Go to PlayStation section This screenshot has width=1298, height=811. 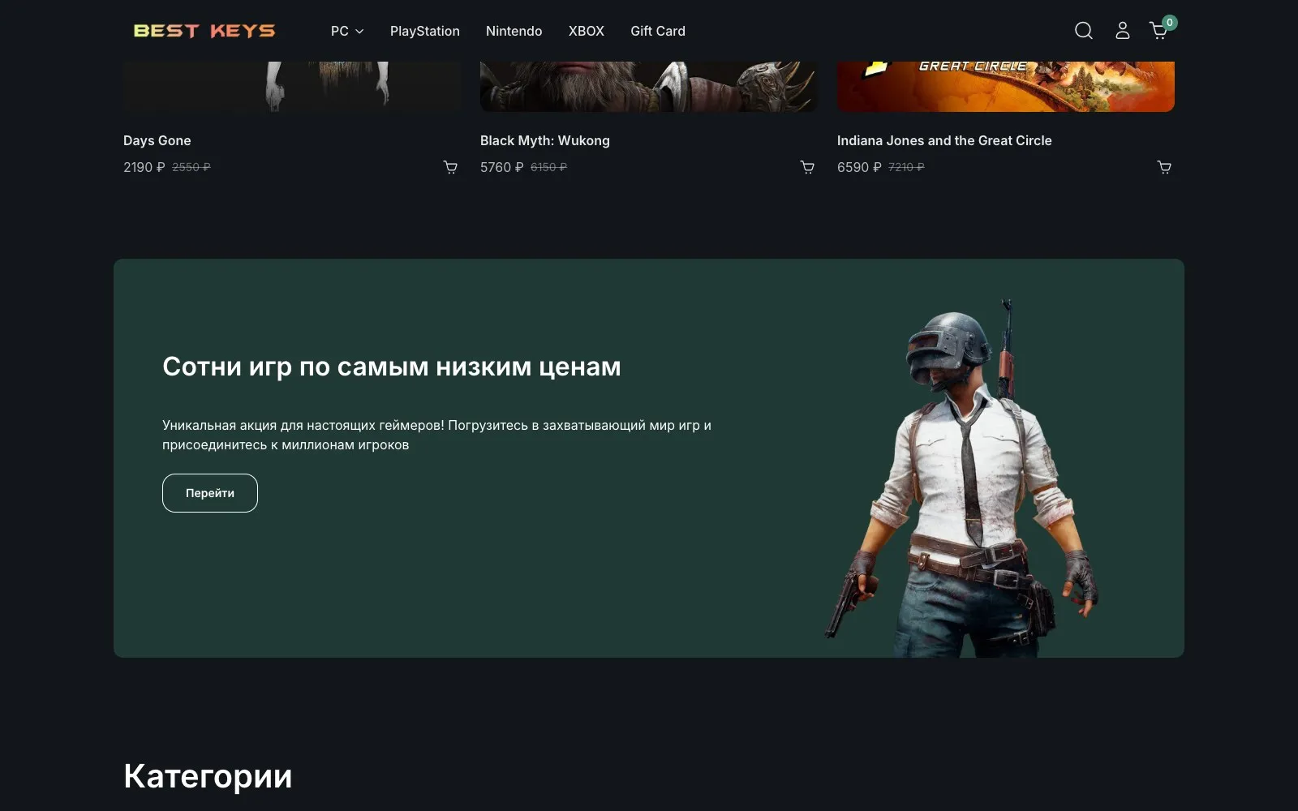coord(425,31)
